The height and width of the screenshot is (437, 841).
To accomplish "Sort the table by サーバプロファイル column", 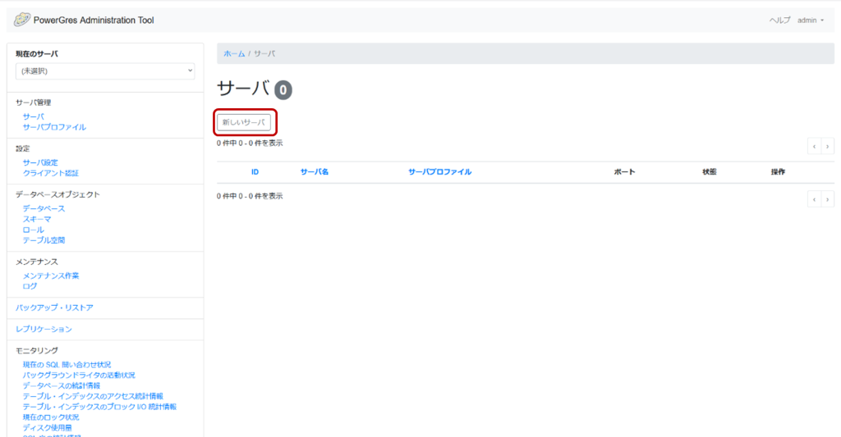I will (440, 172).
